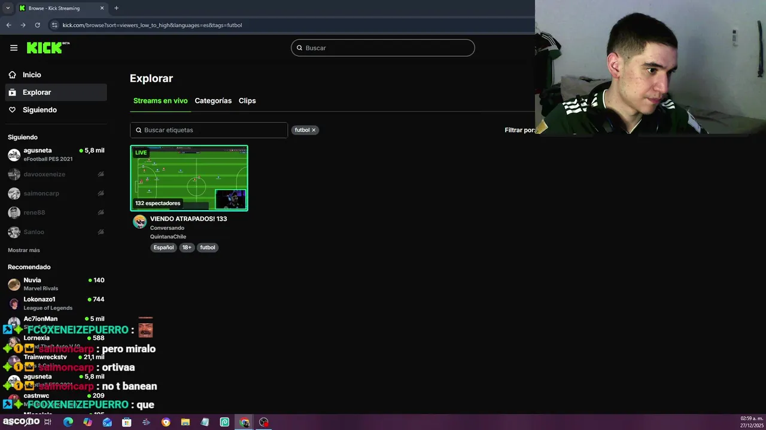
Task: Click the Kick logo
Action: pos(48,48)
